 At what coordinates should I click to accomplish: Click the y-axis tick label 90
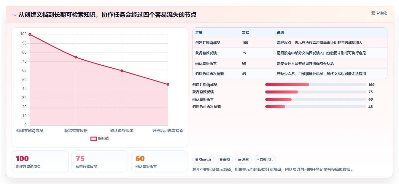[24, 43]
